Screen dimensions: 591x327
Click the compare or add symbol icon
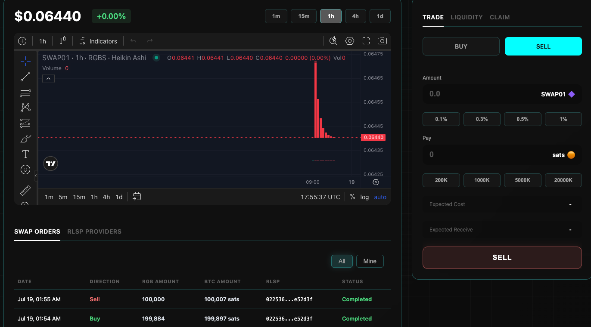click(22, 41)
